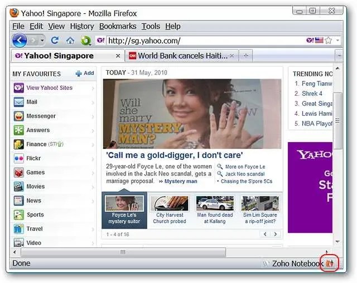357x283 pixels.
Task: Open the Help menu
Action: point(173,26)
